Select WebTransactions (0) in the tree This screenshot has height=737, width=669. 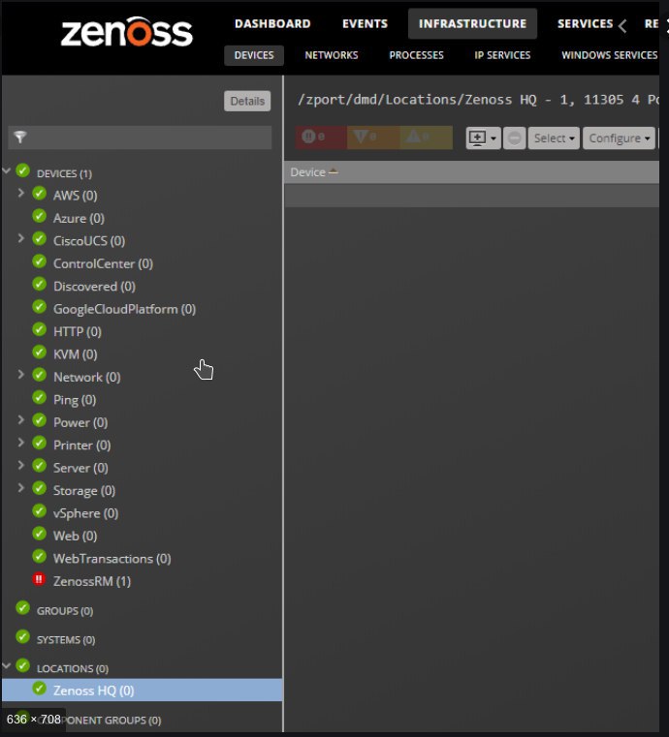pyautogui.click(x=111, y=559)
